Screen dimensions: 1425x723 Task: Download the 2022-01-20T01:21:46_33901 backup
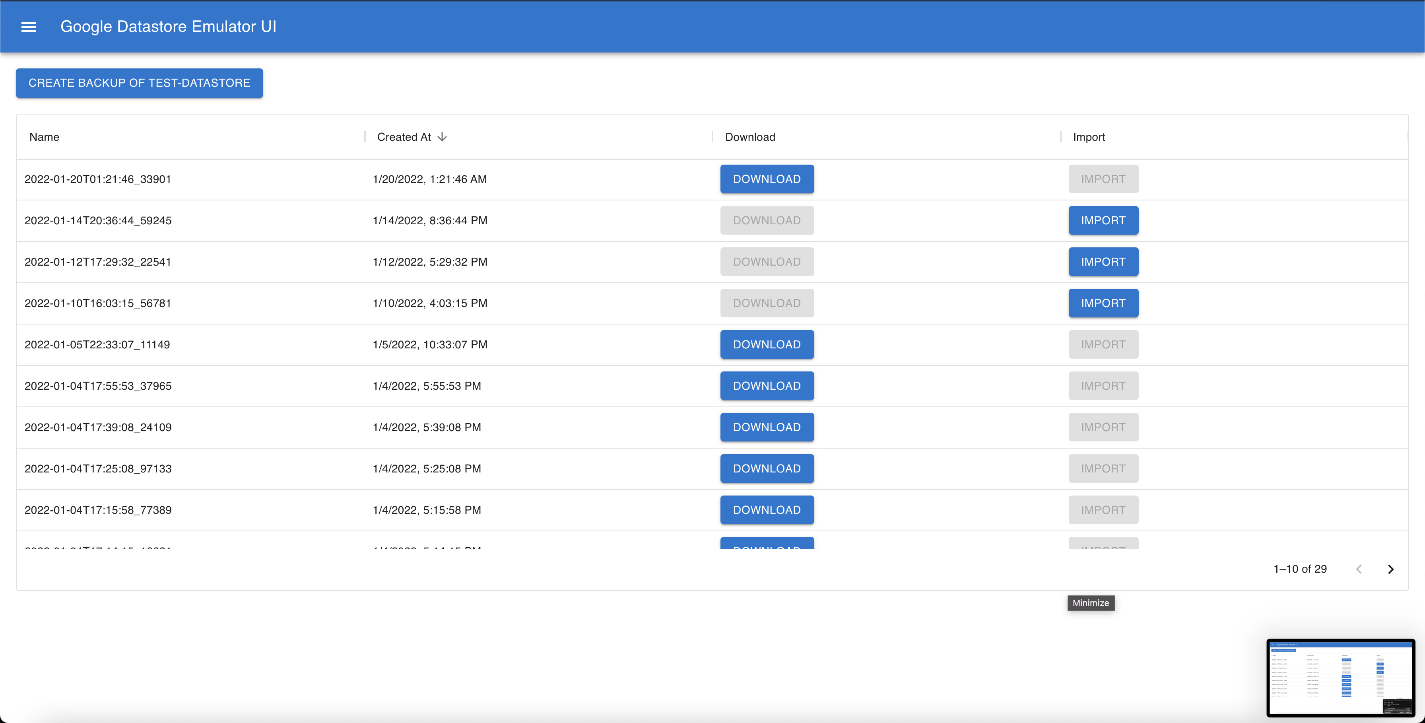click(767, 179)
